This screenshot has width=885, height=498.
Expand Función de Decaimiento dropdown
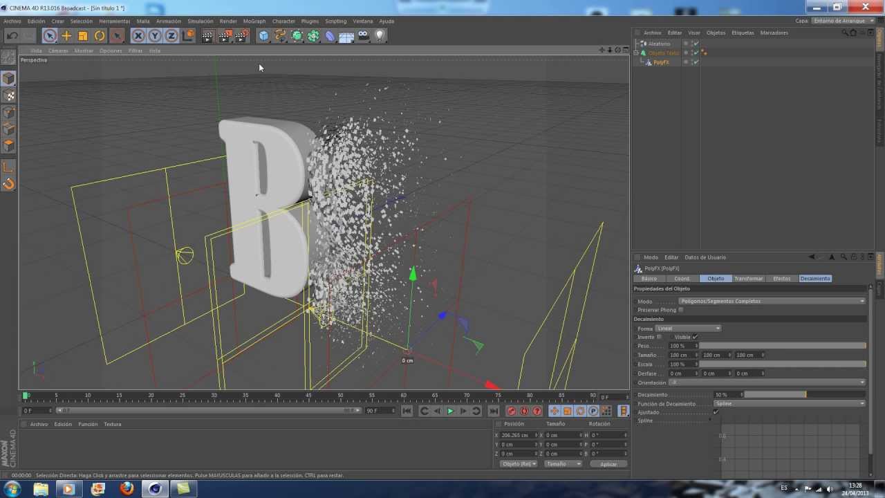789,403
